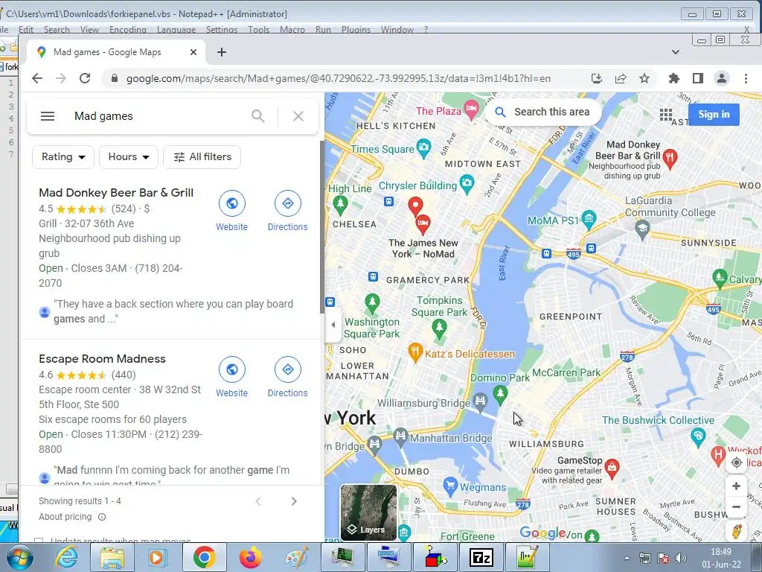
Task: Open Chrome tab search chevron
Action: tap(676, 52)
